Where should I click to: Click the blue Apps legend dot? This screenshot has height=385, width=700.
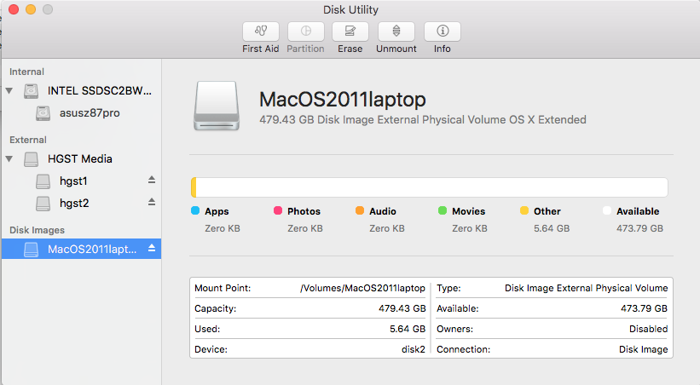point(195,210)
